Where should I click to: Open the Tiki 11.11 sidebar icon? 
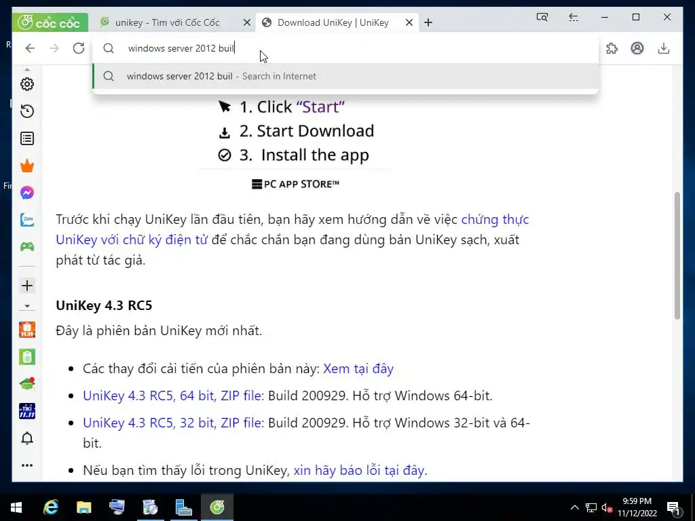point(27,411)
